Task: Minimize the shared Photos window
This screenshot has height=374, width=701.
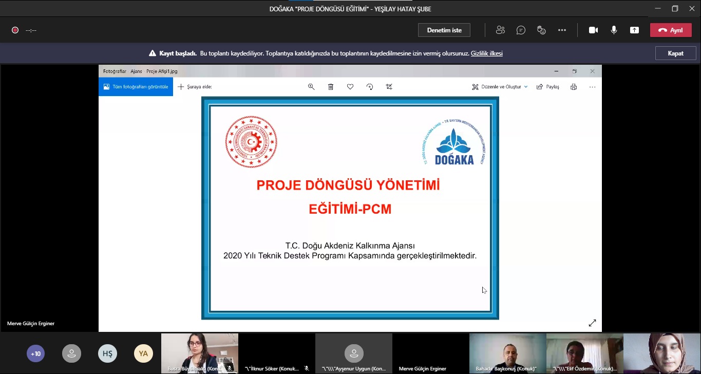Action: (556, 71)
